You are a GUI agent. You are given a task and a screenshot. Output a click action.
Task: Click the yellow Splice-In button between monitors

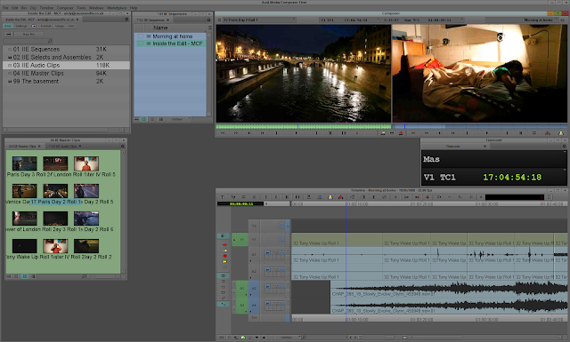click(x=383, y=133)
